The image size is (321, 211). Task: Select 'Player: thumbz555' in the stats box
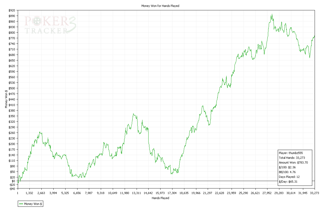coord(291,153)
